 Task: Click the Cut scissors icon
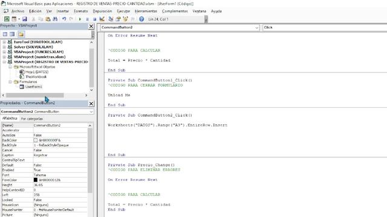coord(33,19)
